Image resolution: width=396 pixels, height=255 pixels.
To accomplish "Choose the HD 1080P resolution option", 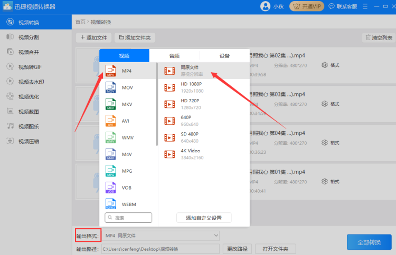I will point(204,87).
